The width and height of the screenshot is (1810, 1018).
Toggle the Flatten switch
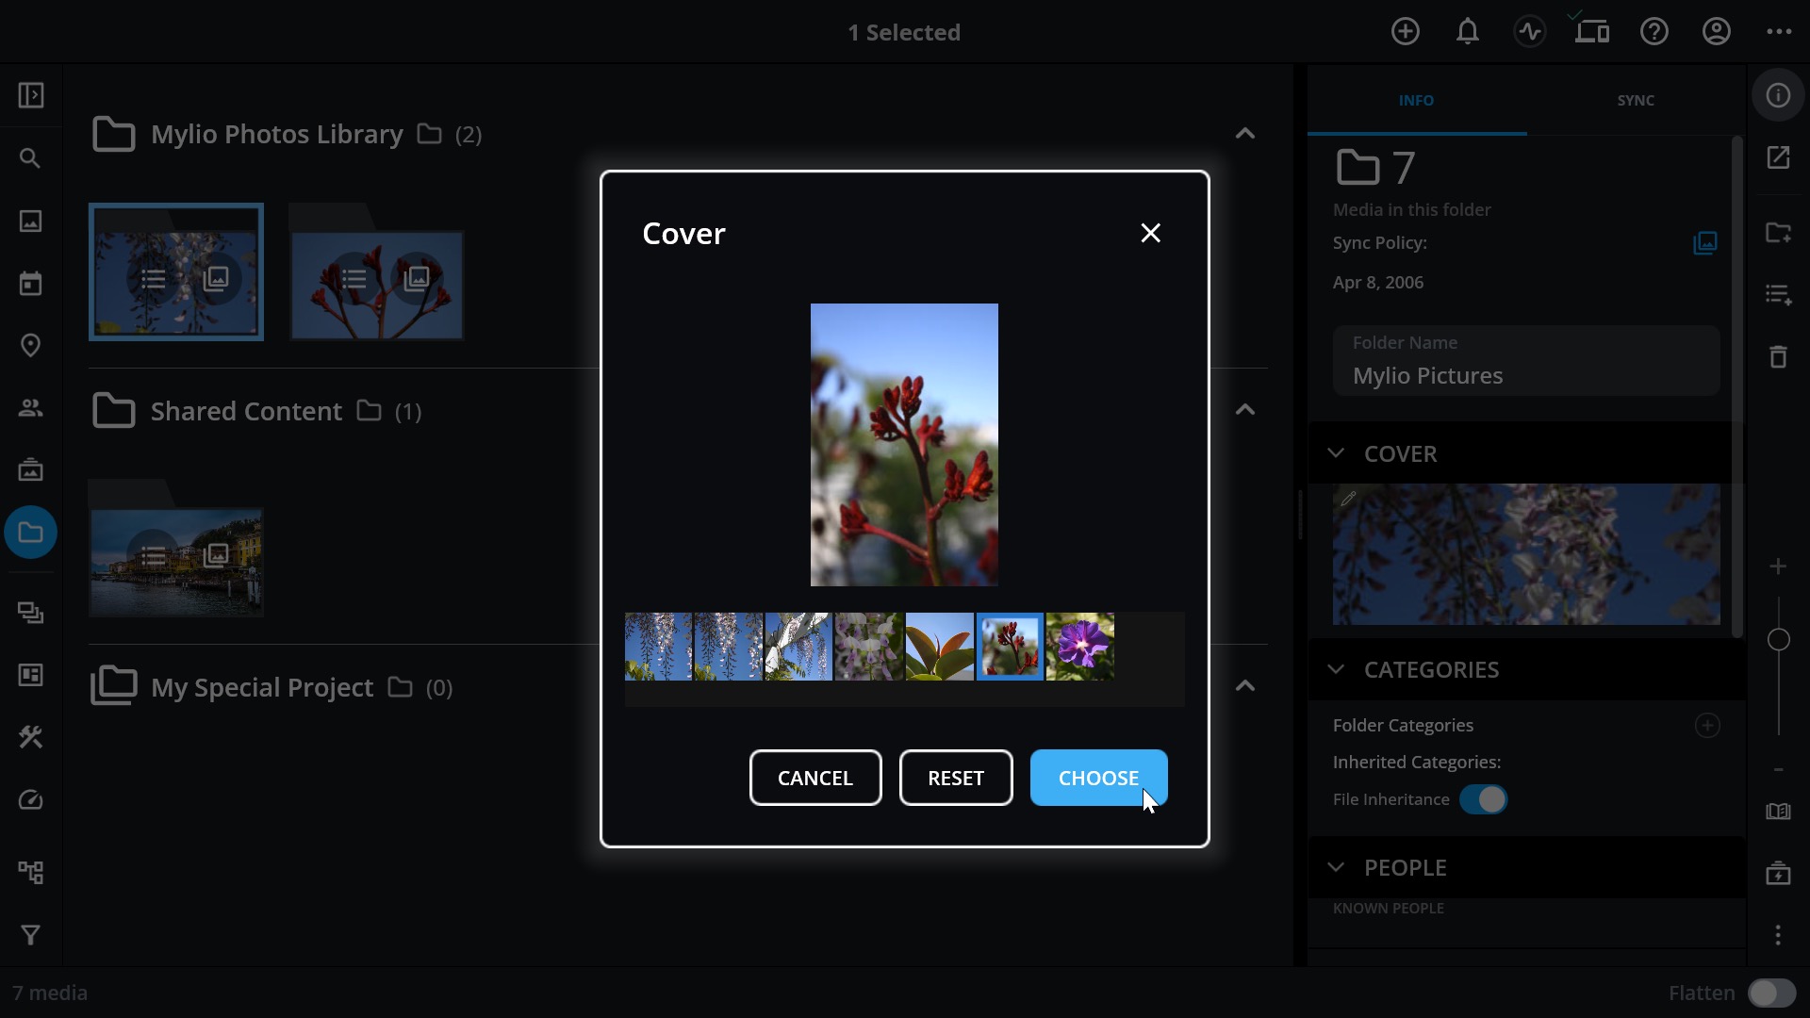point(1771,993)
